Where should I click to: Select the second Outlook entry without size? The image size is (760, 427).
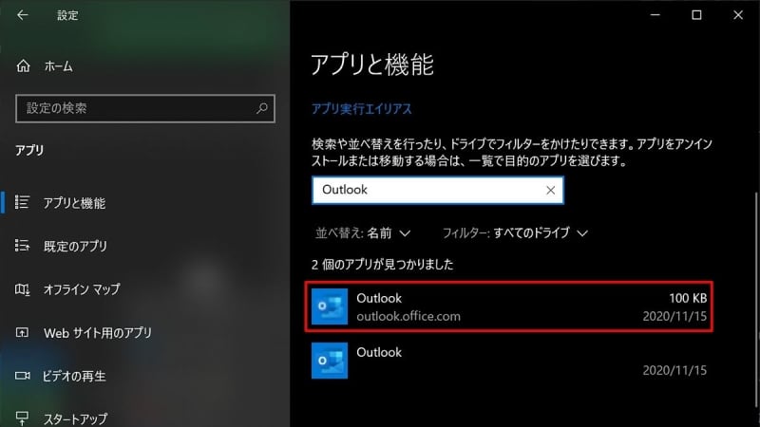pos(509,361)
